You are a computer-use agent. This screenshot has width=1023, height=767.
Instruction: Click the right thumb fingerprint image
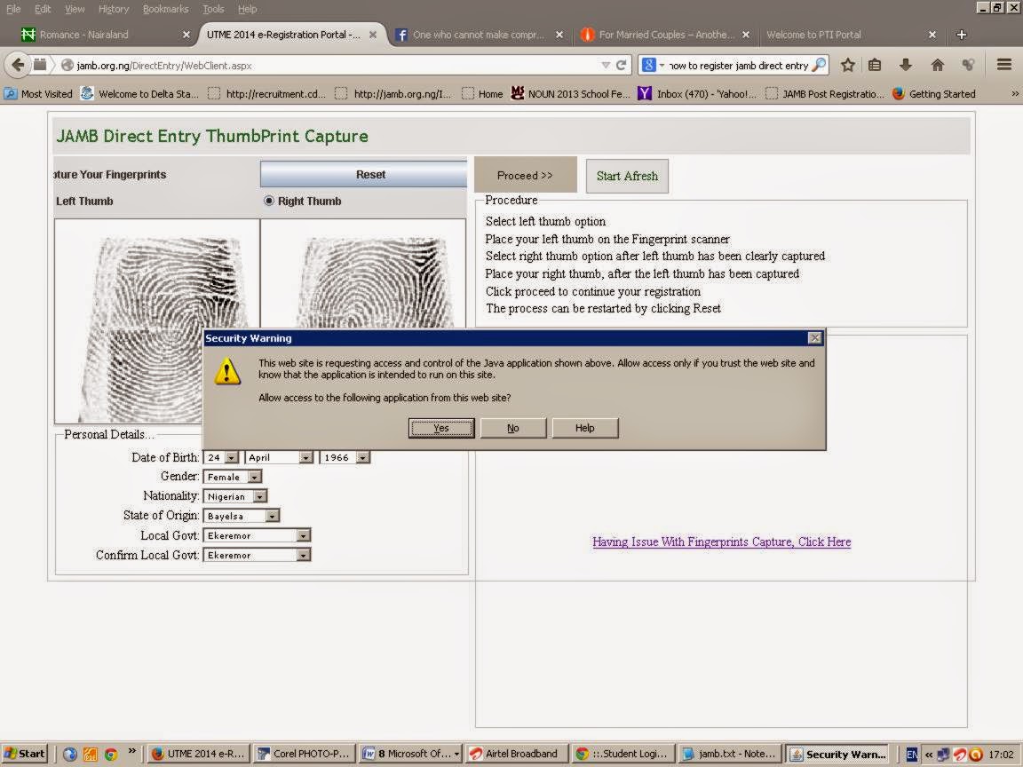[363, 274]
